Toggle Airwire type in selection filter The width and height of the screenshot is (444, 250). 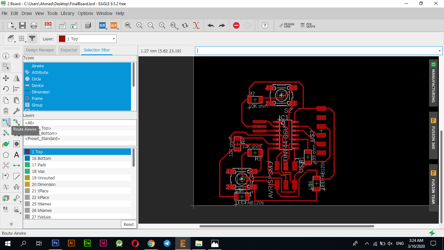[77, 66]
